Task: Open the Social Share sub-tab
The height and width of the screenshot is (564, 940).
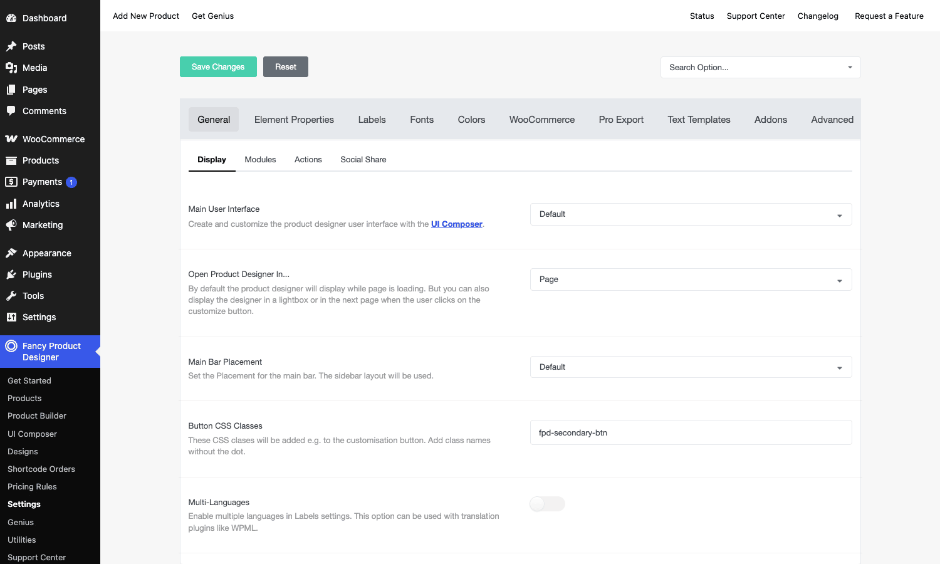Action: click(363, 160)
